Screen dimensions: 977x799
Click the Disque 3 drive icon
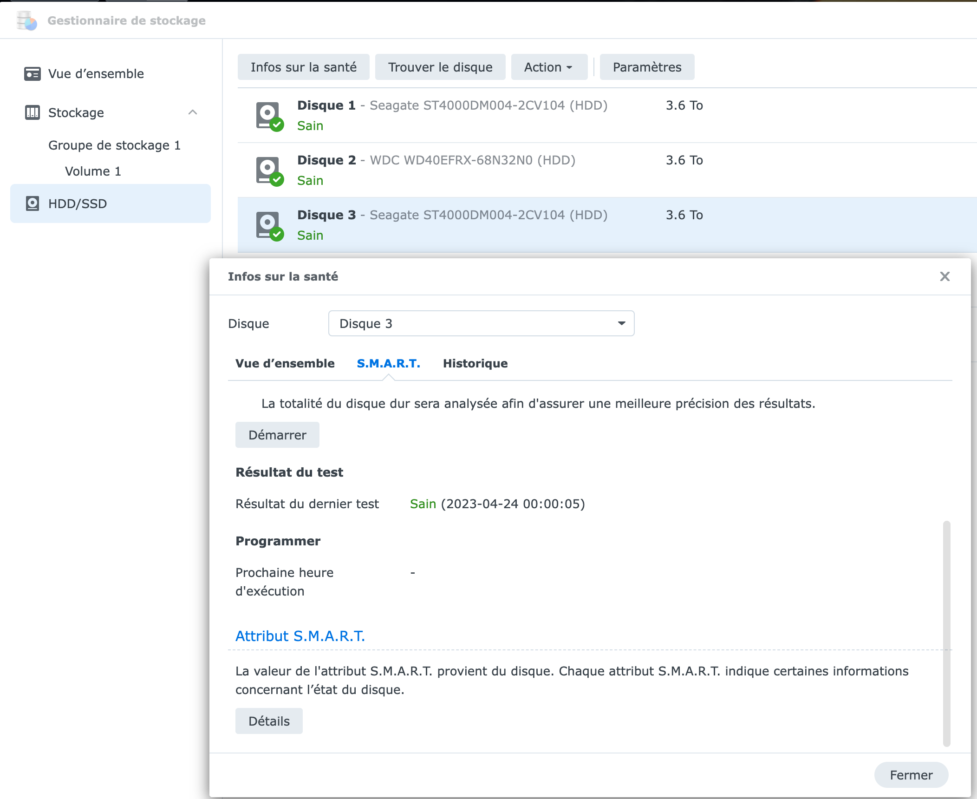point(269,226)
